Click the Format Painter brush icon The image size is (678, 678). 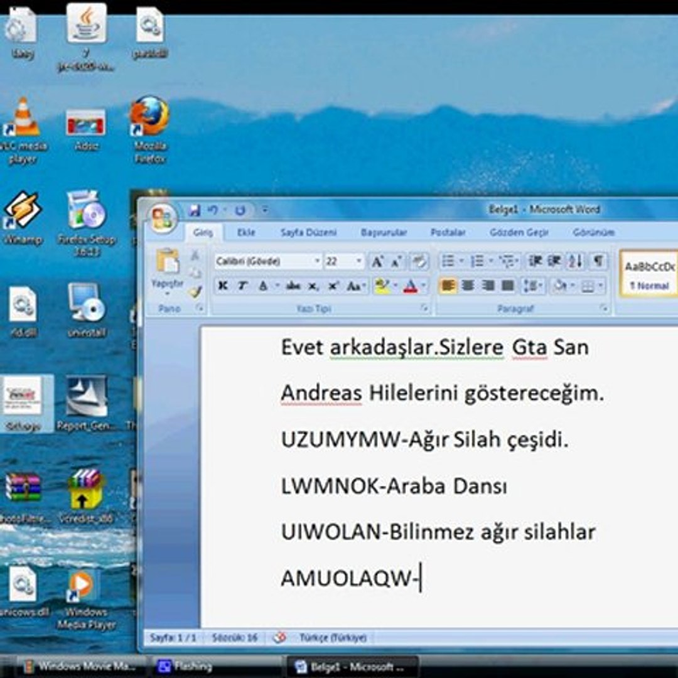(195, 292)
